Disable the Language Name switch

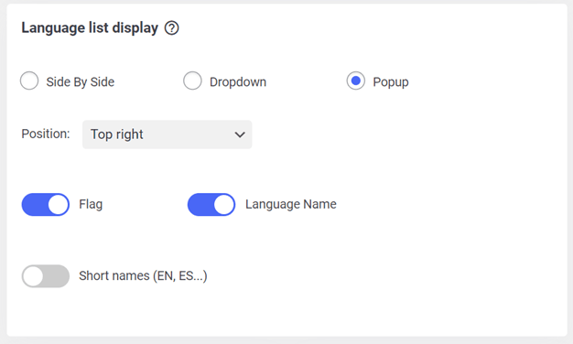211,205
